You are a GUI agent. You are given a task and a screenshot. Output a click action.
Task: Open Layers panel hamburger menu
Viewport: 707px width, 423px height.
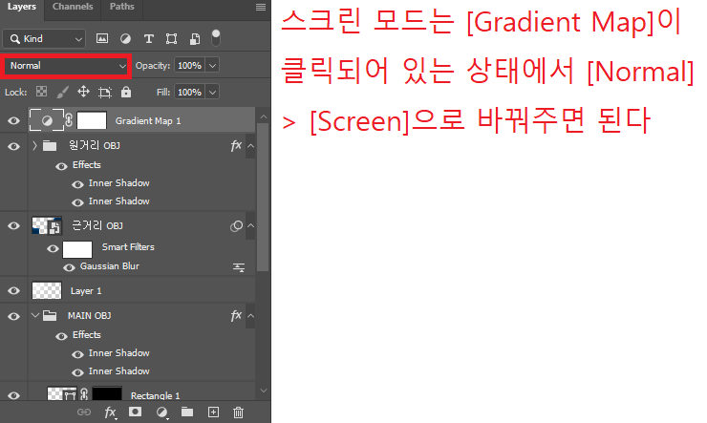pos(261,8)
